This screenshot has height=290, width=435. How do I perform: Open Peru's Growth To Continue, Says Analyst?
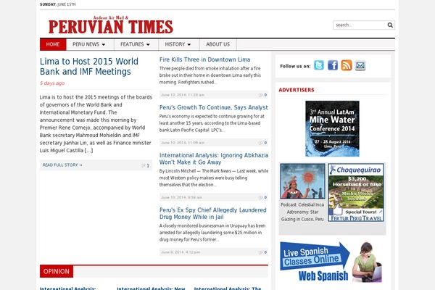tap(214, 107)
